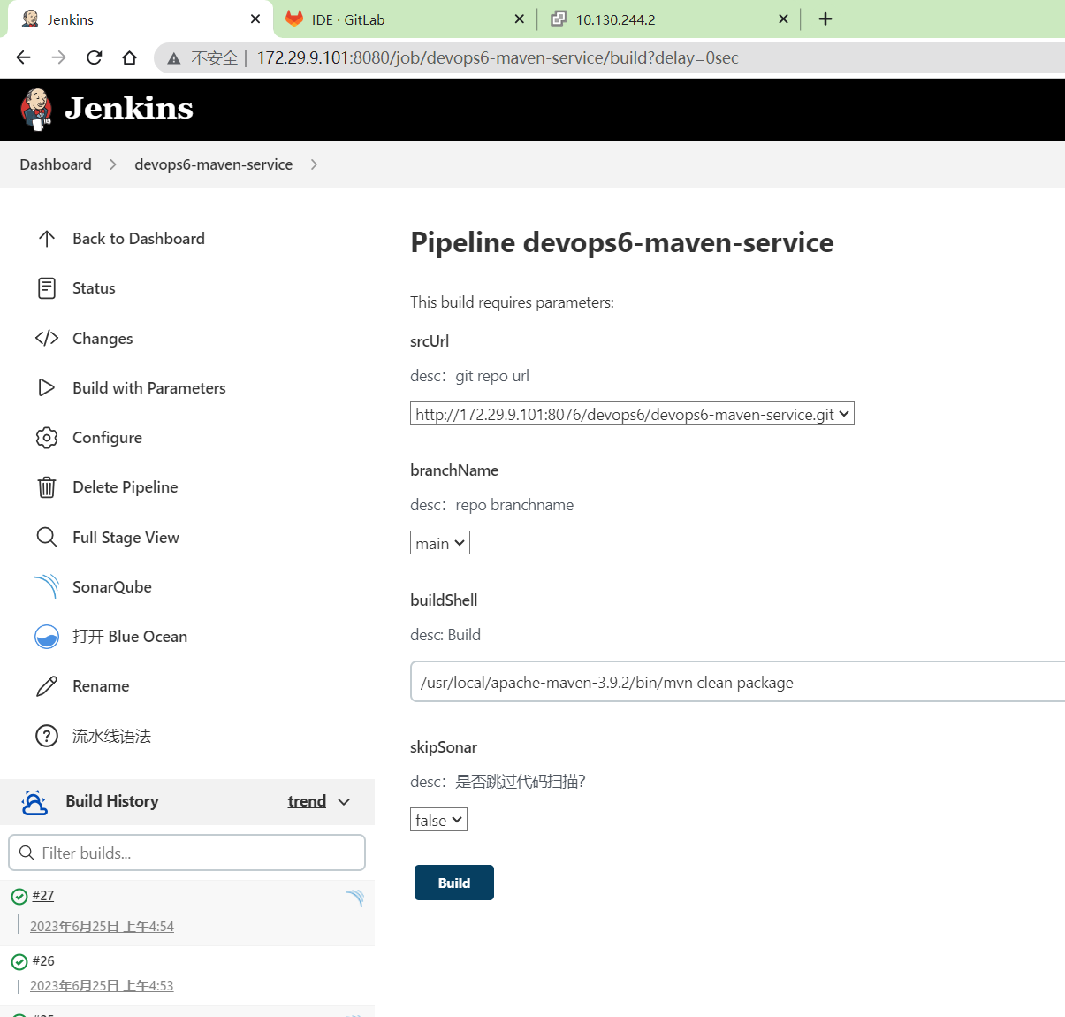Click the Filter builds search field
Screen dimensions: 1065x1017
pyautogui.click(x=187, y=853)
